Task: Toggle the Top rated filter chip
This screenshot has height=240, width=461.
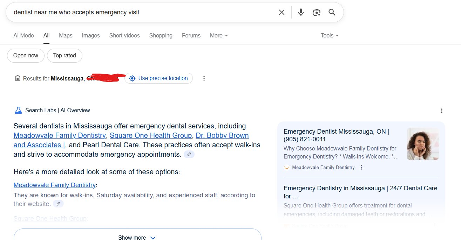Action: 65,56
